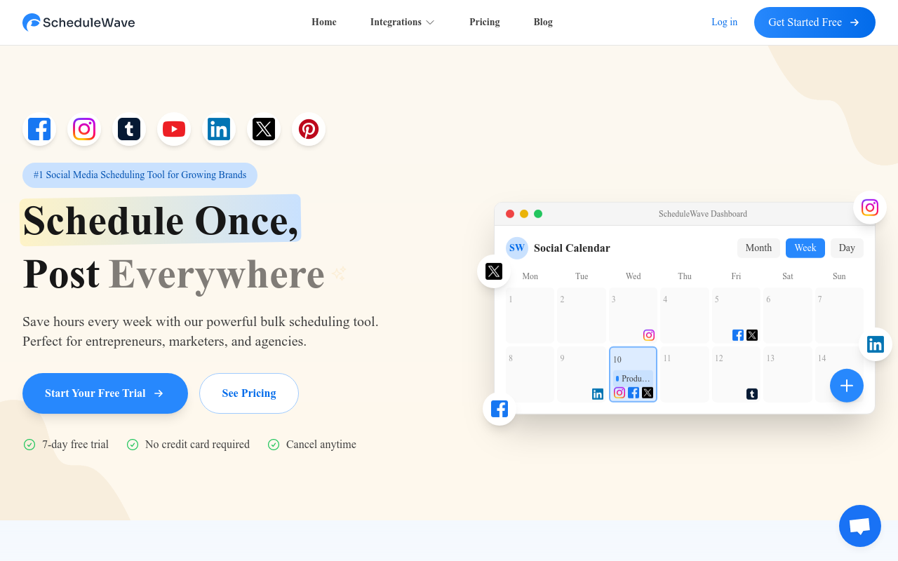Click the Facebook icon in hero row
Viewport: 898px width, 561px height.
39,129
